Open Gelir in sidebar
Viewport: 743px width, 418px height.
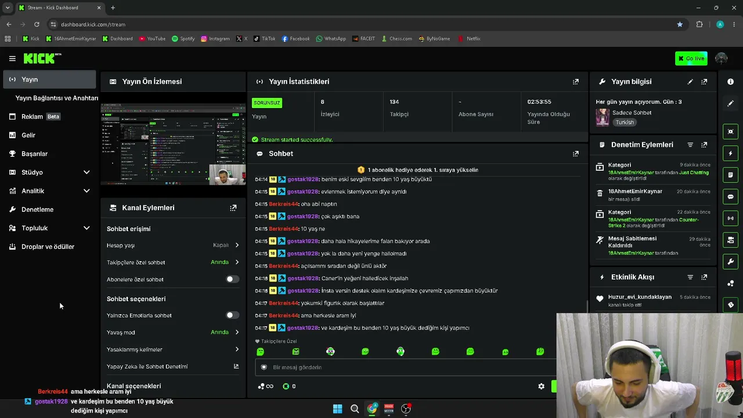49,135
